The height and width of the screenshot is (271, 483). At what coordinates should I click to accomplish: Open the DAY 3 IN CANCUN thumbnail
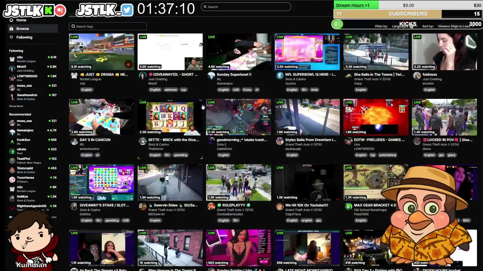pos(102,117)
